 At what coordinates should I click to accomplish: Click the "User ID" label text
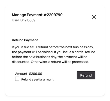coord(17,20)
